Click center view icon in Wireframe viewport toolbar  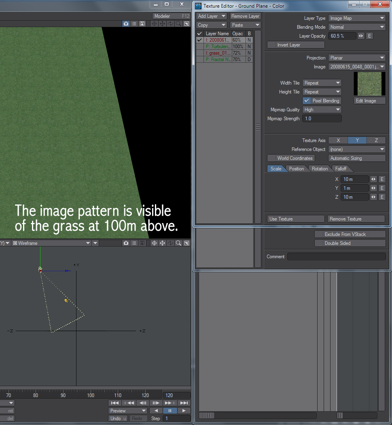click(154, 243)
